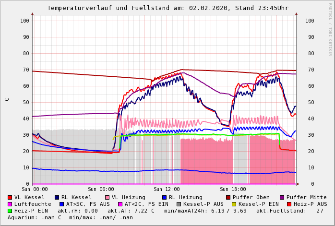Click the purple Puffer Mitte swatch
Viewport: 335px width, 226px height.
click(x=282, y=197)
